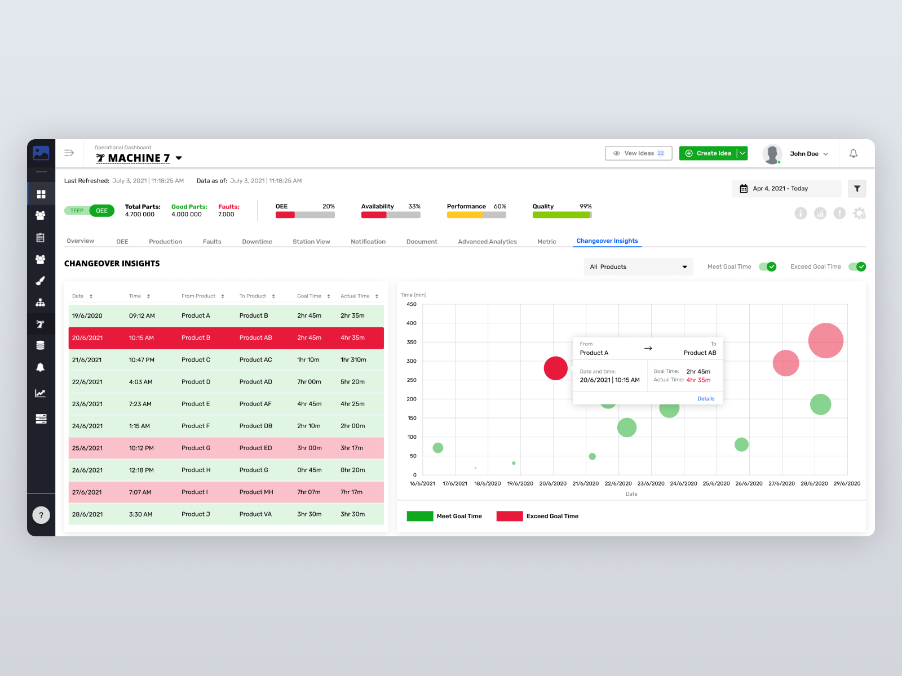Open the info icon near the date filter

801,214
